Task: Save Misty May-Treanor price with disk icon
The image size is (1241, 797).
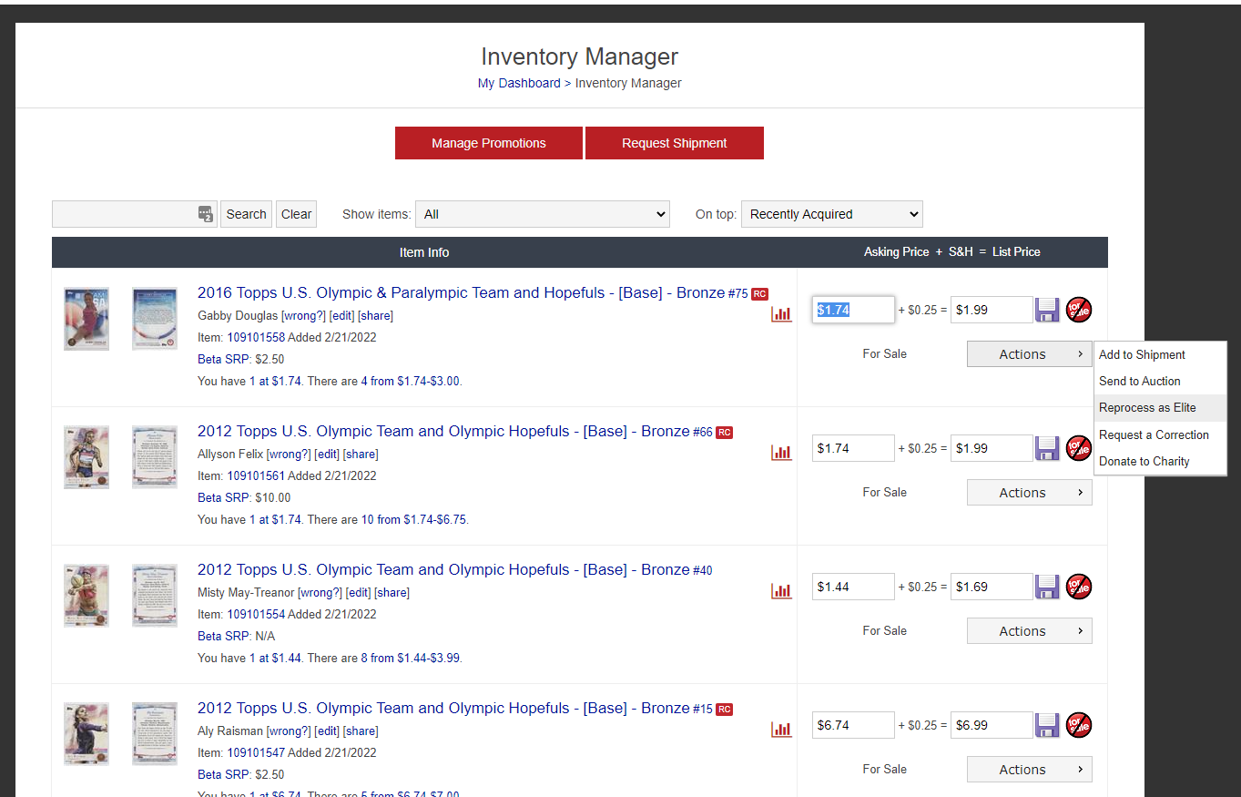Action: point(1047,587)
